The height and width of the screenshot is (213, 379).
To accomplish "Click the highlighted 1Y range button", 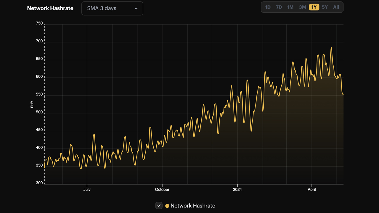I will [314, 7].
